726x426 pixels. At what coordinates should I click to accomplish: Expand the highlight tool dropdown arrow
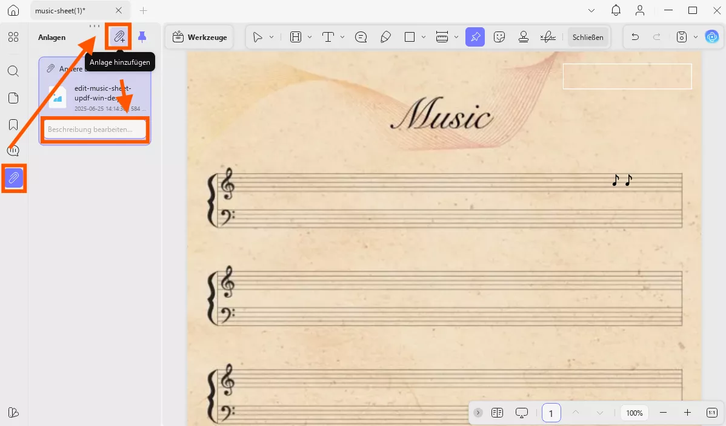(x=310, y=37)
